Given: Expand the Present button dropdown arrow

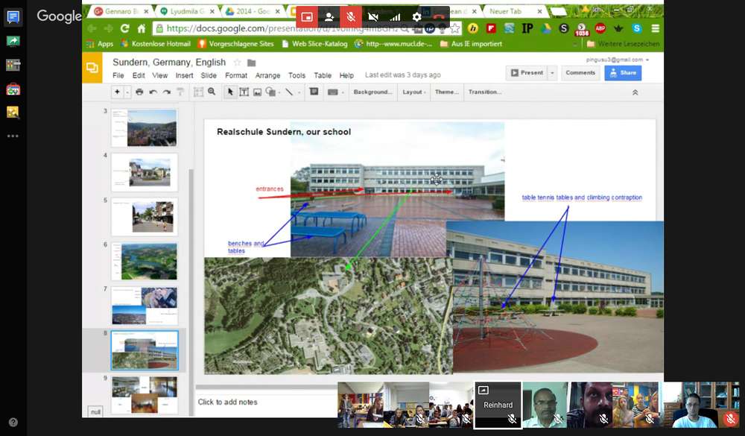Looking at the screenshot, I should coord(552,73).
